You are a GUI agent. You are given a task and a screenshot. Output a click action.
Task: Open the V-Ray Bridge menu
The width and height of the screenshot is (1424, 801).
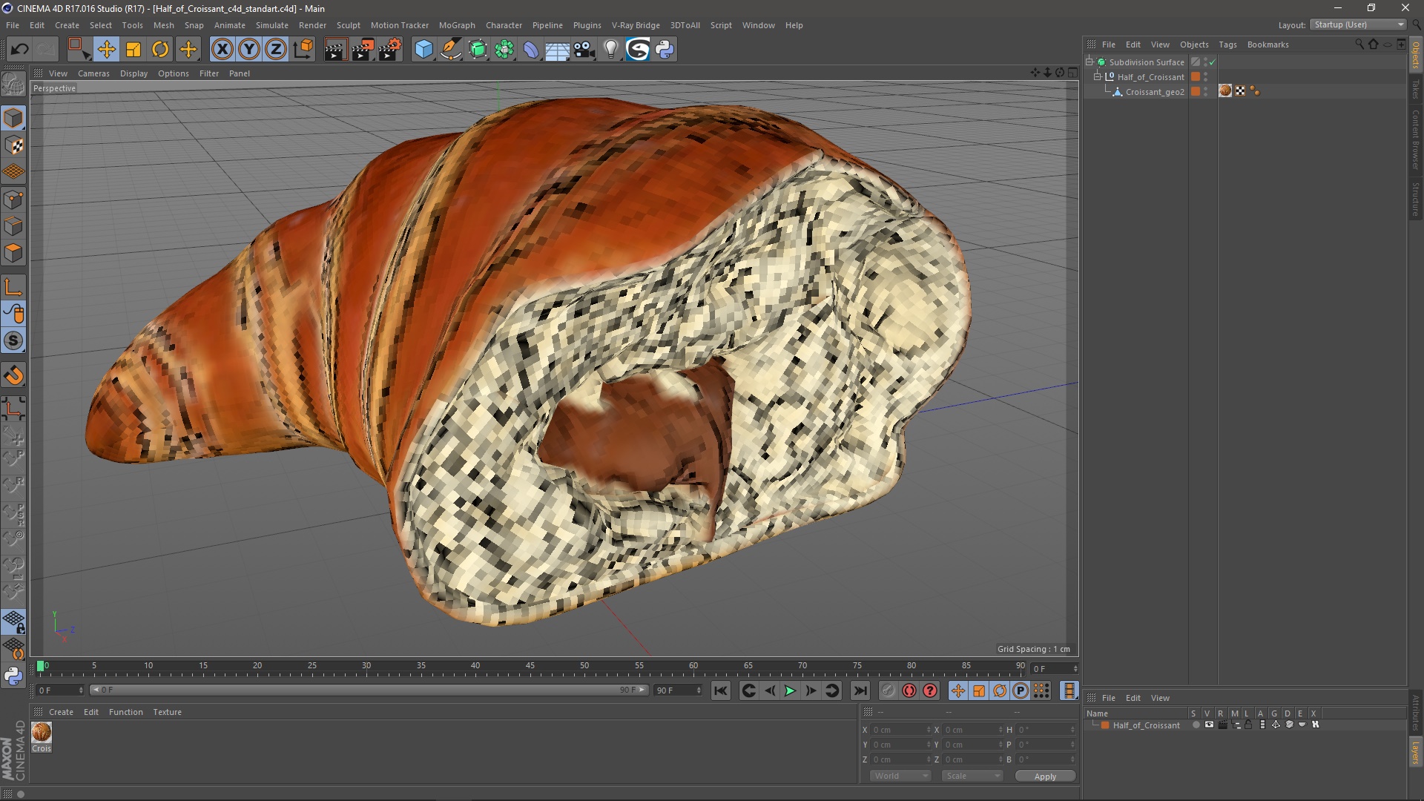[636, 25]
